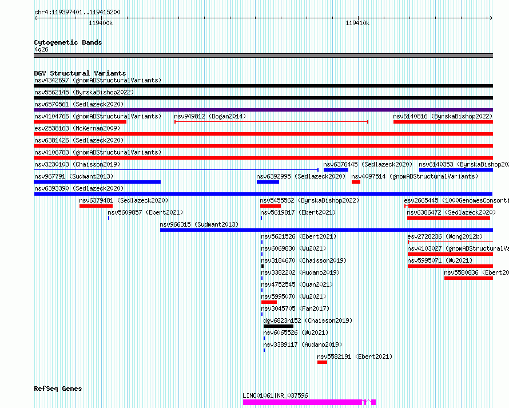Click red bar under nsv6379481

point(96,206)
